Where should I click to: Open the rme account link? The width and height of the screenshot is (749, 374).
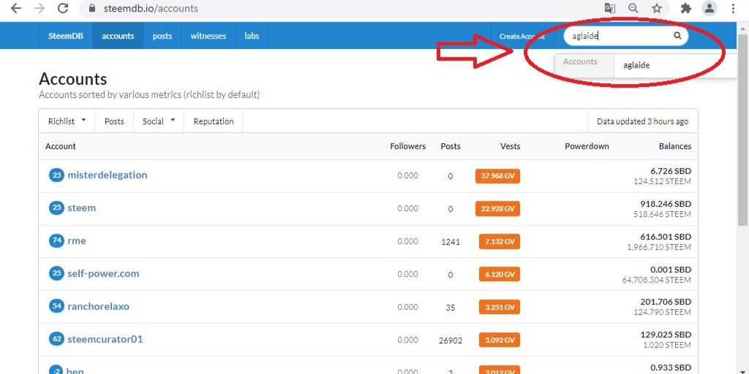coord(77,240)
